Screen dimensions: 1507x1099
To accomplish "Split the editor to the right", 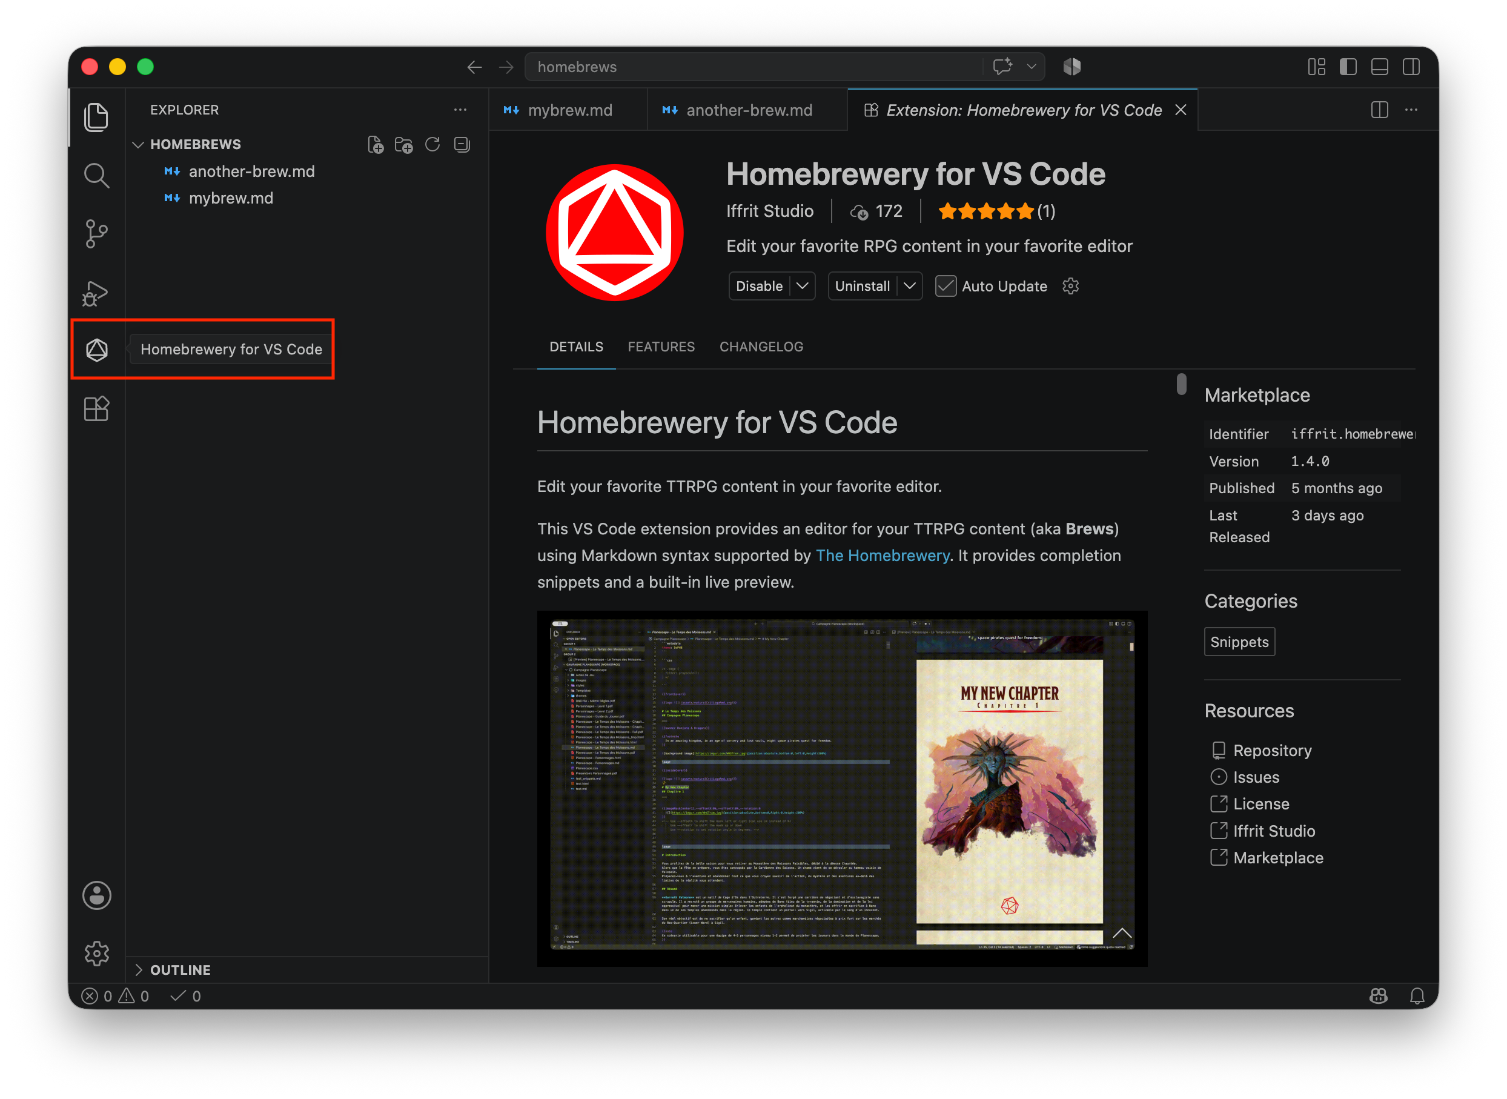I will [1379, 110].
